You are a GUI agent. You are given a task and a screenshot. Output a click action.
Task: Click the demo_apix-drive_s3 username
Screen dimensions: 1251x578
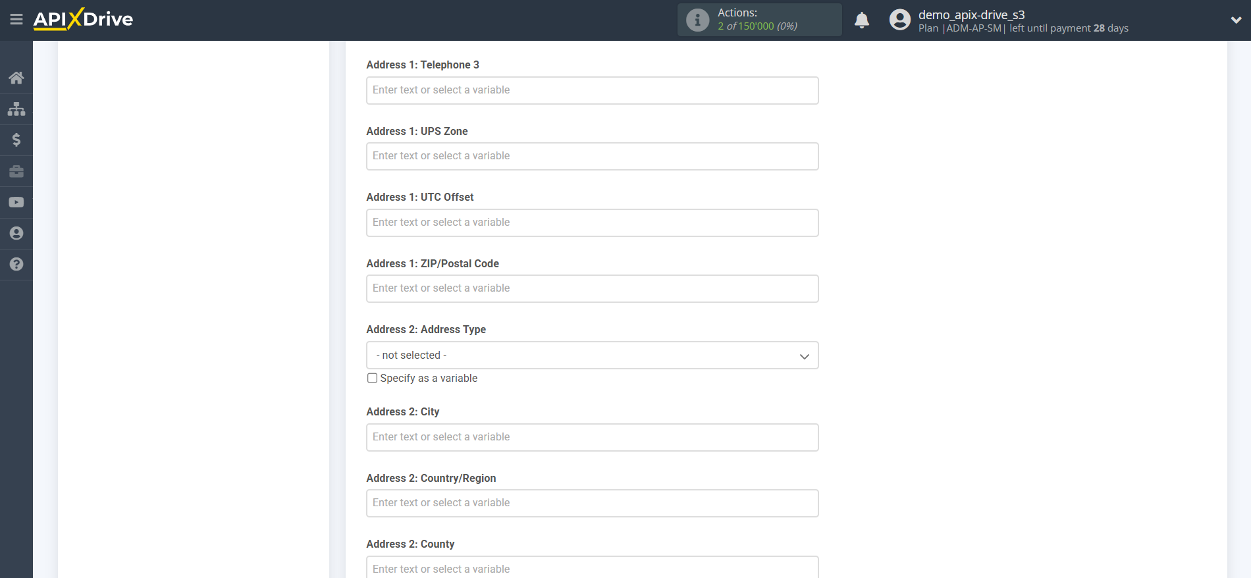971,14
